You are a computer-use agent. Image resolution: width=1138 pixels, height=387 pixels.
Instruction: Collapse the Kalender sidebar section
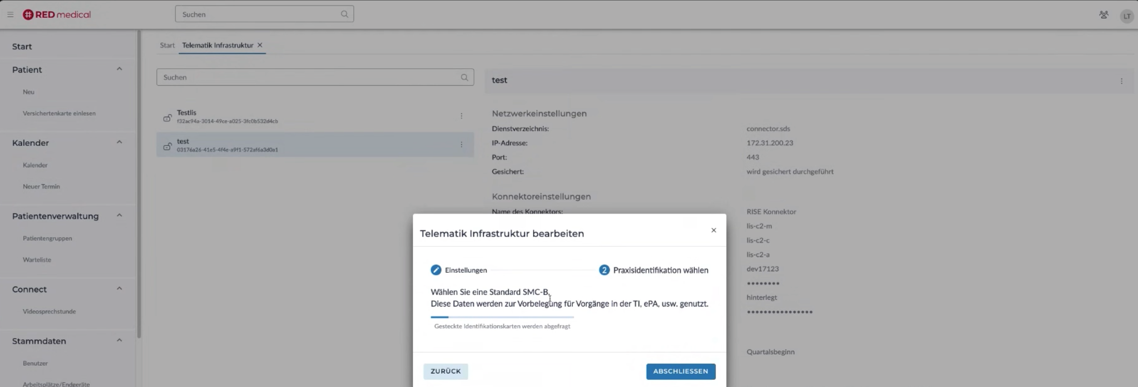click(x=119, y=142)
